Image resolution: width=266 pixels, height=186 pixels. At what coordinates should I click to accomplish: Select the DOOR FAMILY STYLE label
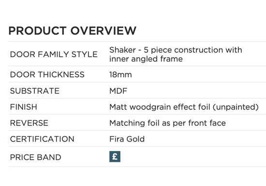54,54
